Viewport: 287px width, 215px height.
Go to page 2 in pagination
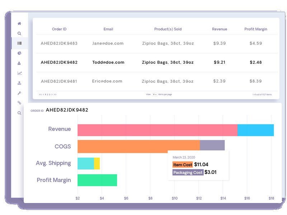(x=47, y=95)
